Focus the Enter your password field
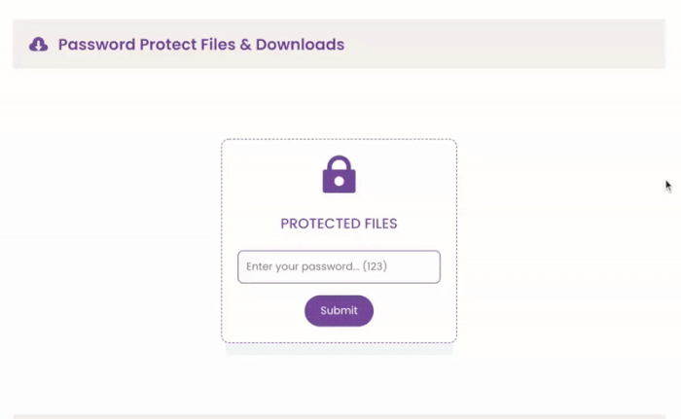The height and width of the screenshot is (419, 681). pyautogui.click(x=339, y=266)
